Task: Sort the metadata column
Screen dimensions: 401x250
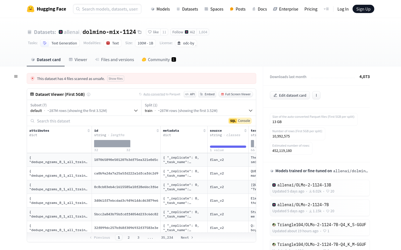Action: pyautogui.click(x=204, y=131)
